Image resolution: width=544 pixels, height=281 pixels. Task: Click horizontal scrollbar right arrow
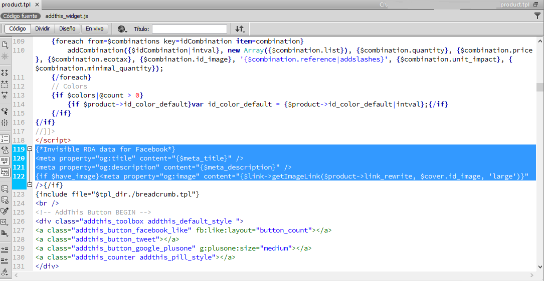(x=532, y=275)
